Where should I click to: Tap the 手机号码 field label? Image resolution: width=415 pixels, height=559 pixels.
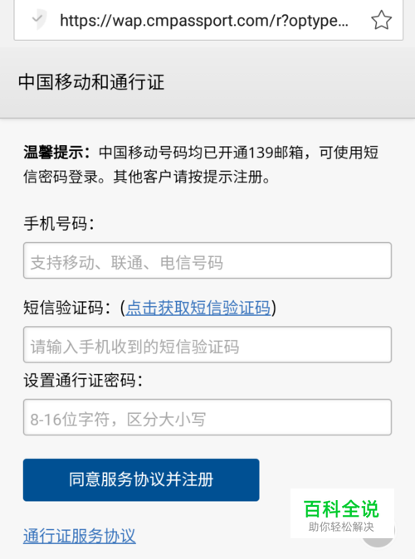pyautogui.click(x=59, y=224)
